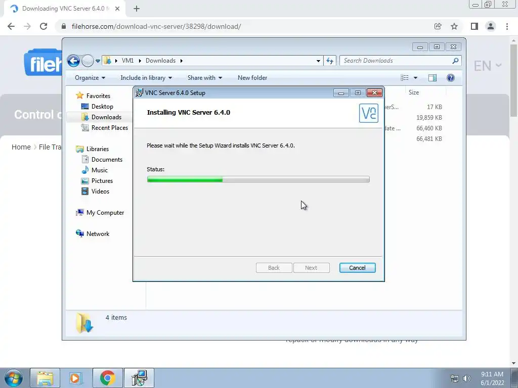
Task: Click the Cancel button in VNC Setup
Action: tap(358, 268)
